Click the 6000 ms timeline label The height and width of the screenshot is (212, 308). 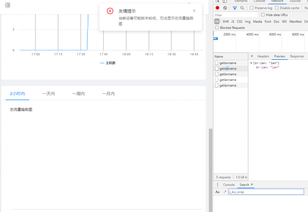click(275, 34)
